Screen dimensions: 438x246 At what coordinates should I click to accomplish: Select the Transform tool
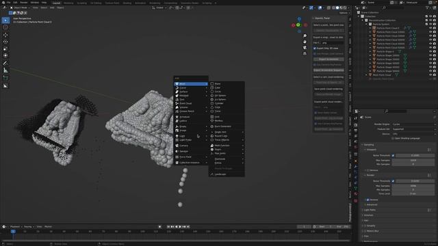pos(5,55)
